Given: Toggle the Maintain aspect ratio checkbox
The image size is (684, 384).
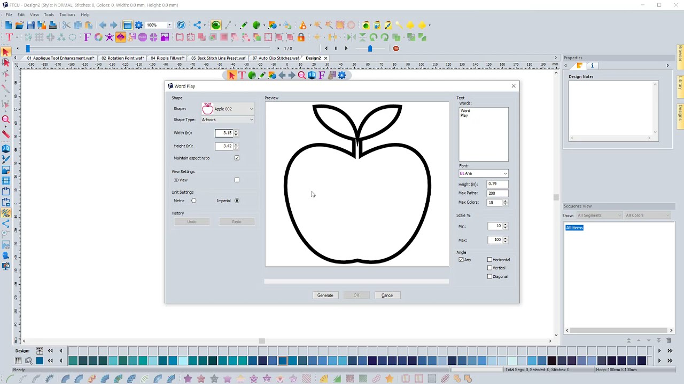Looking at the screenshot, I should pos(237,158).
